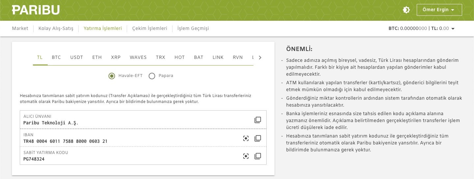Open the Ömer Ergin account dropdown

[439, 10]
